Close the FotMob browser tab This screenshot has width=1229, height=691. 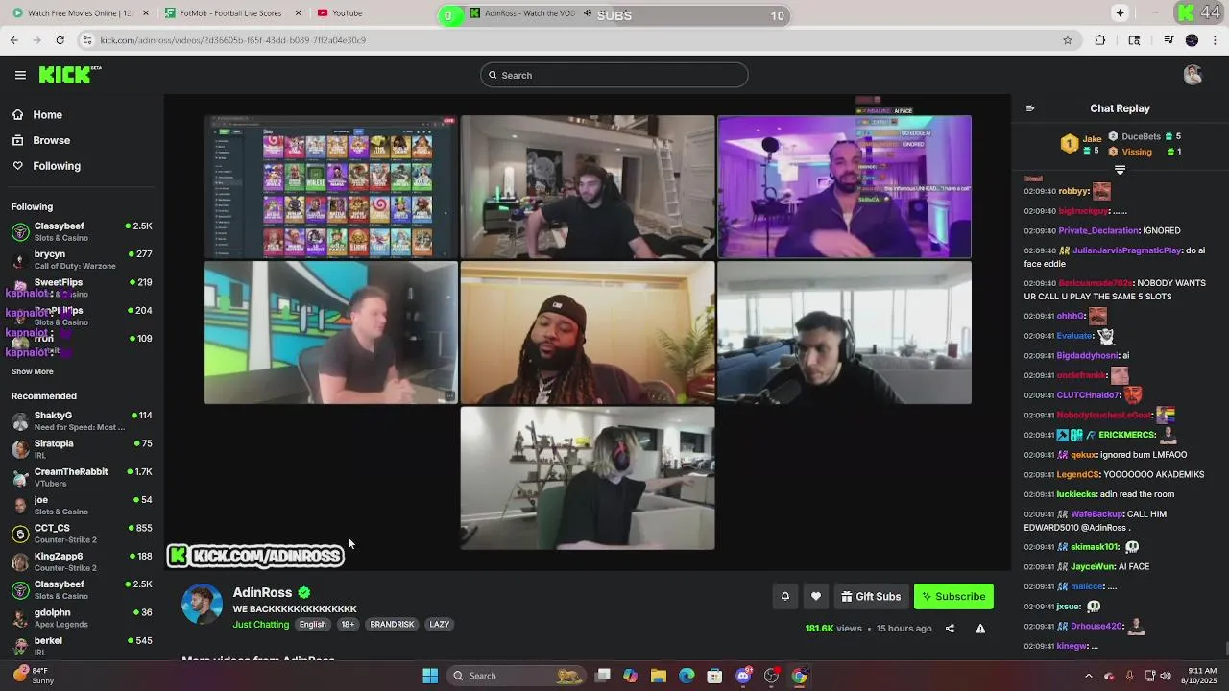[x=298, y=13]
